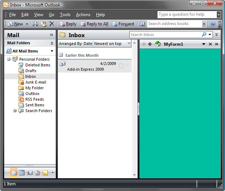Open the Edit menu
225x191 pixels.
coord(25,15)
